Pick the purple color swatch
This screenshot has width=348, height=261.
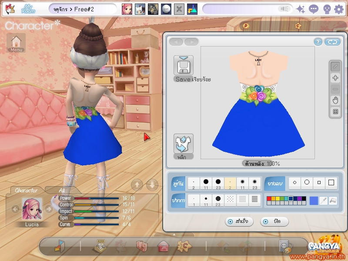click(x=299, y=198)
